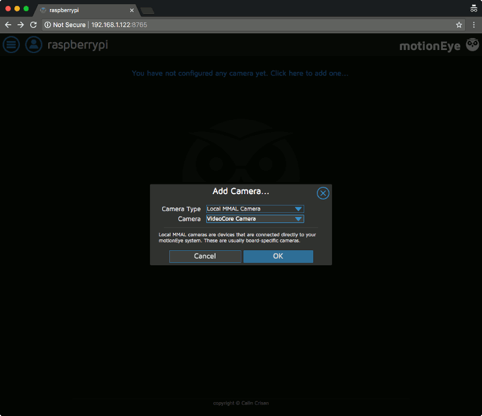482x416 pixels.
Task: Expand the Camera Type list via its blue arrow
Action: 299,208
